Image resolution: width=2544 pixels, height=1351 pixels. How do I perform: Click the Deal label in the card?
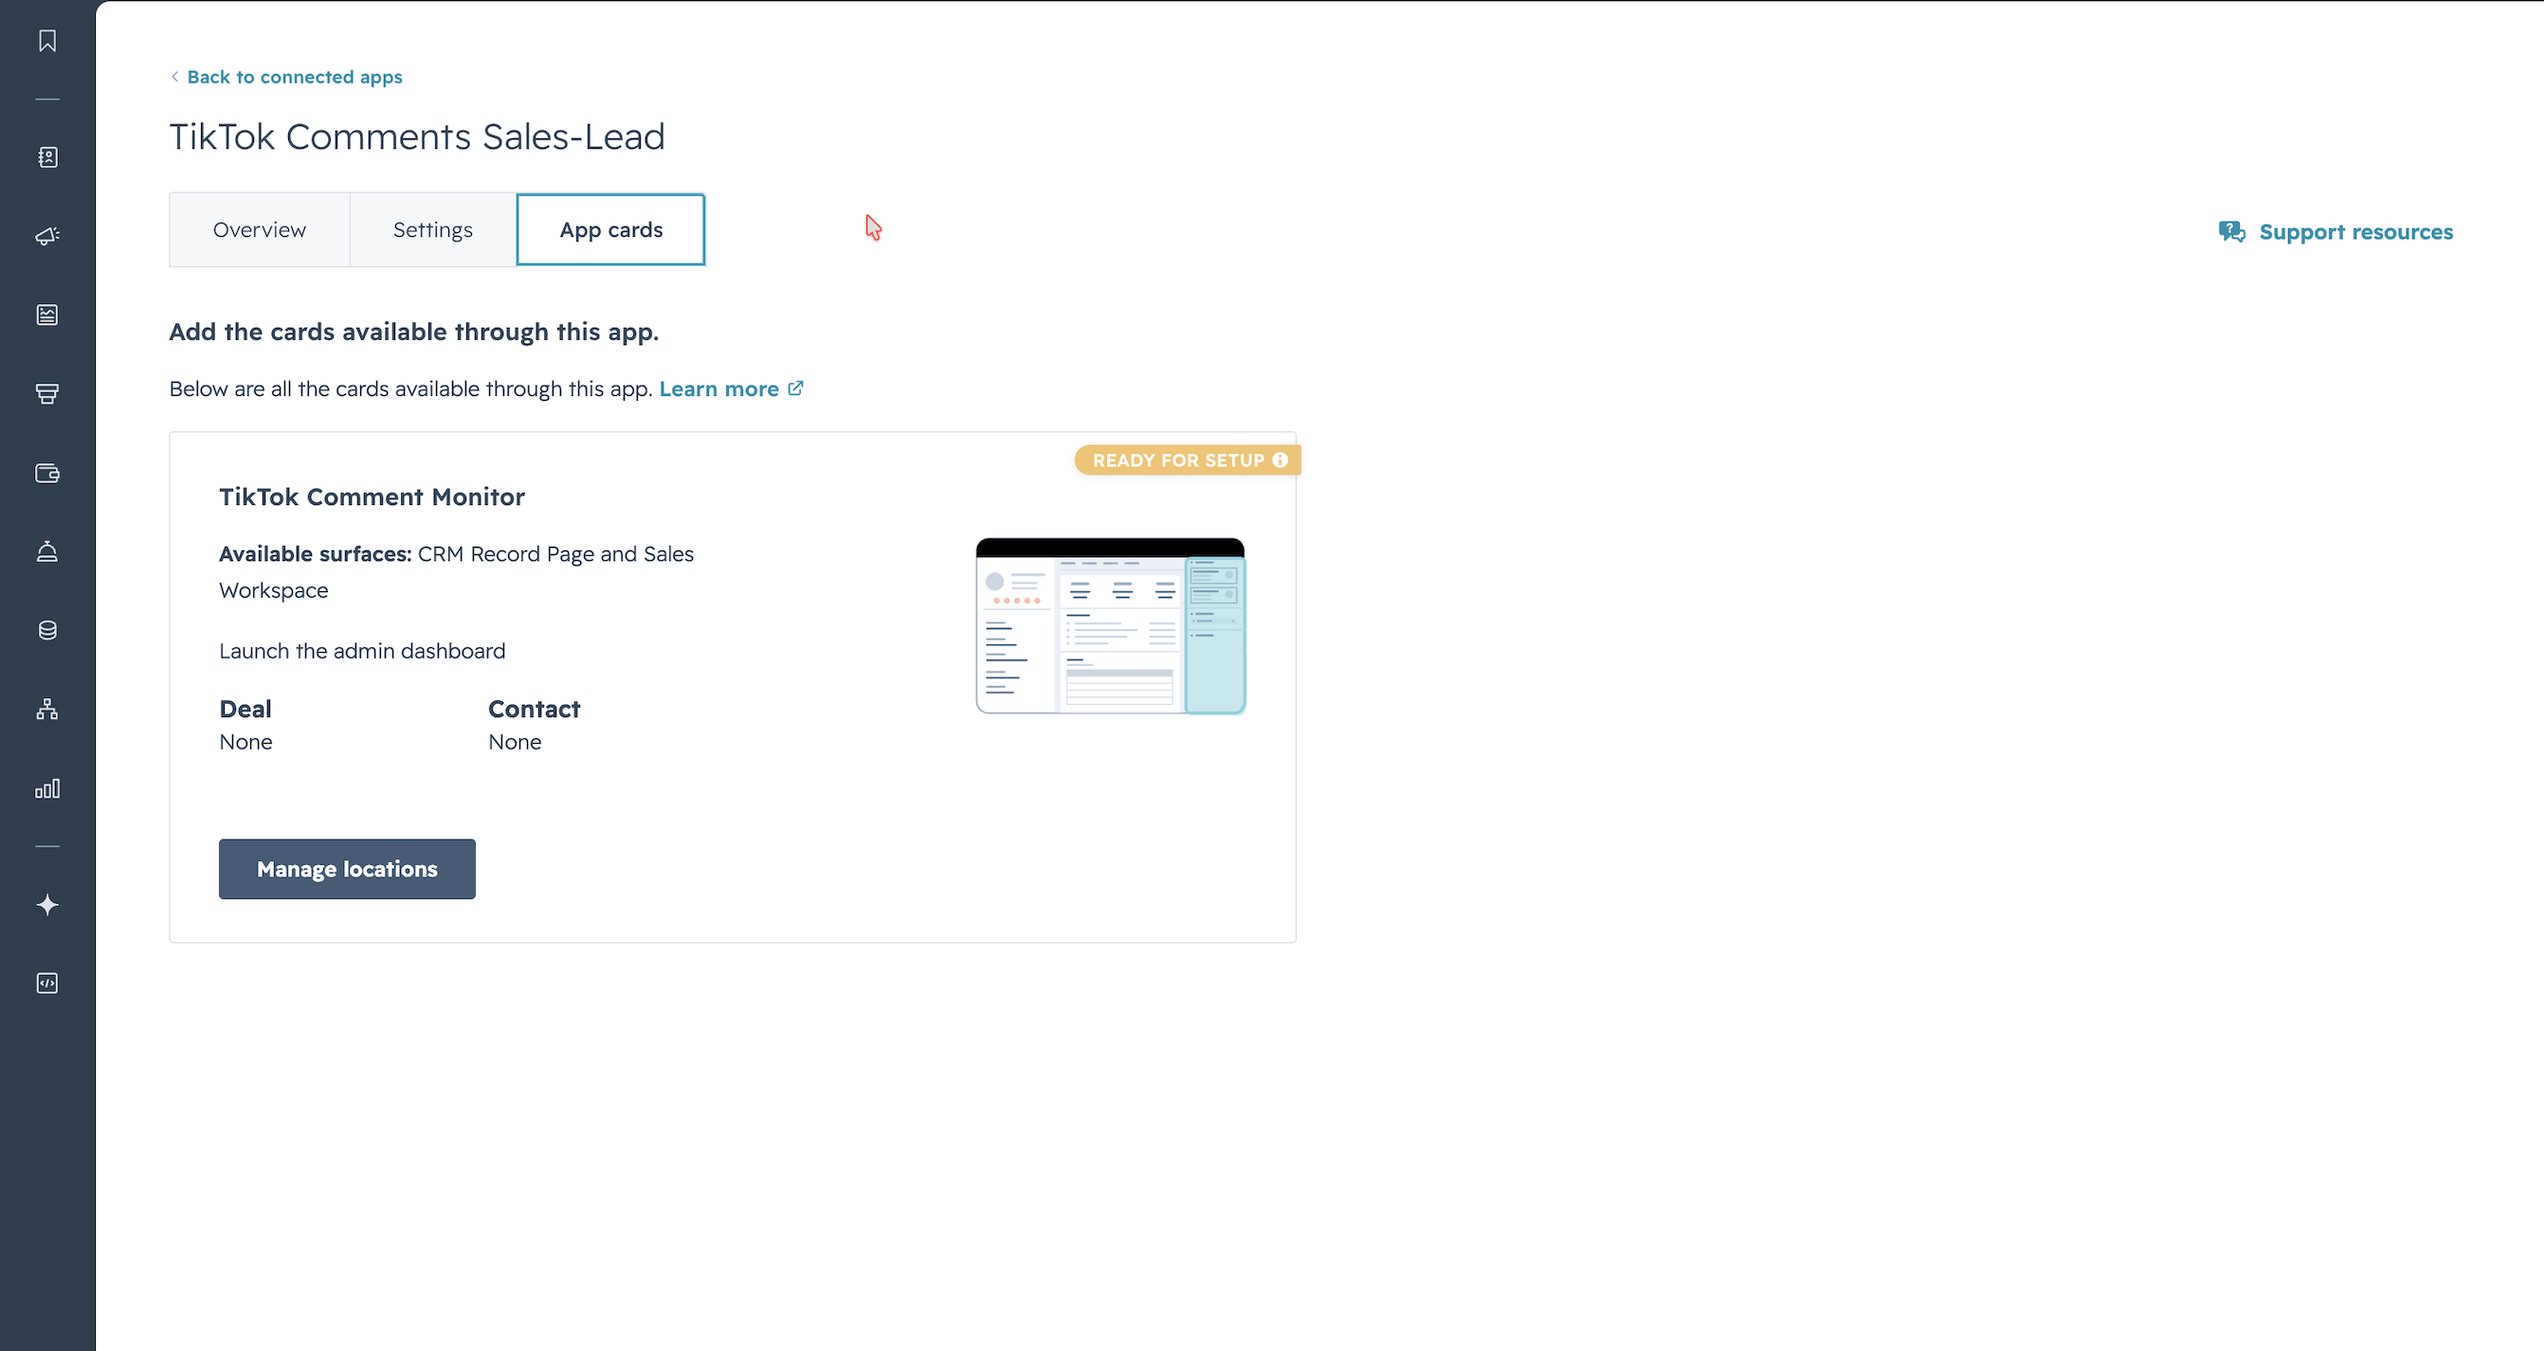click(x=245, y=709)
